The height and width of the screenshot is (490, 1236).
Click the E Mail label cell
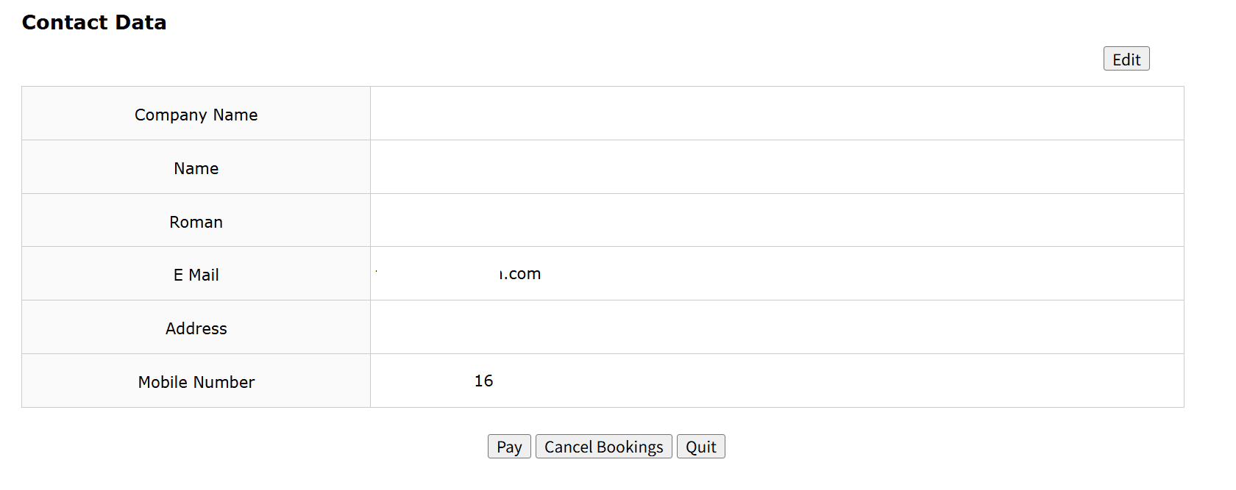[196, 275]
